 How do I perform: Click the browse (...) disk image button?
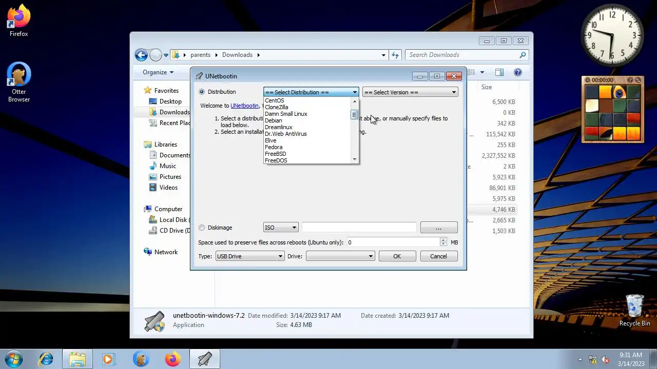click(x=439, y=228)
